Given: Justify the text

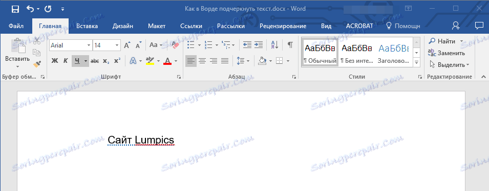Looking at the screenshot, I should pos(225,61).
